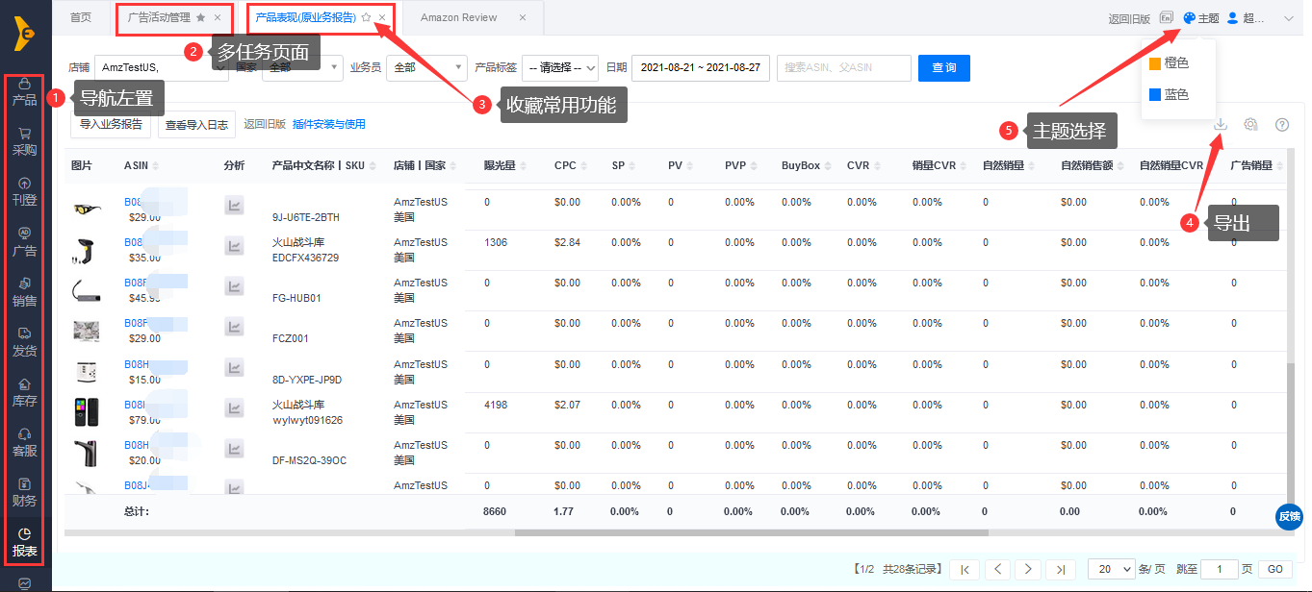Switch to the Amazon Review tab
The width and height of the screenshot is (1312, 592).
coord(459,17)
